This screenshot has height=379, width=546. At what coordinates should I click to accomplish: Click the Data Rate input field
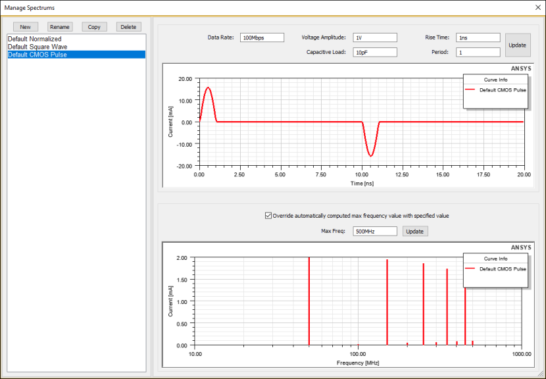point(262,38)
